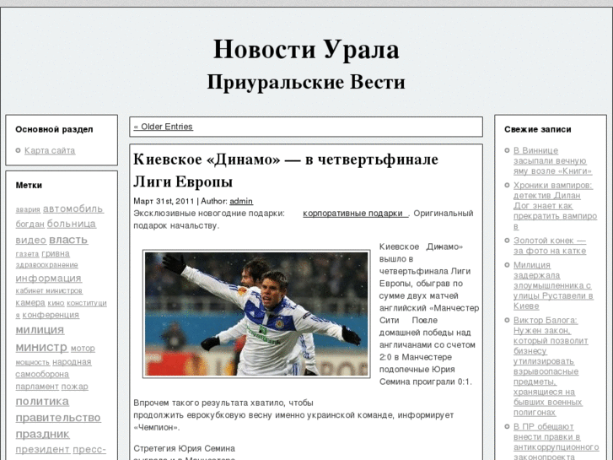Select the автомобиль tag
This screenshot has height=460, width=613.
pos(73,208)
